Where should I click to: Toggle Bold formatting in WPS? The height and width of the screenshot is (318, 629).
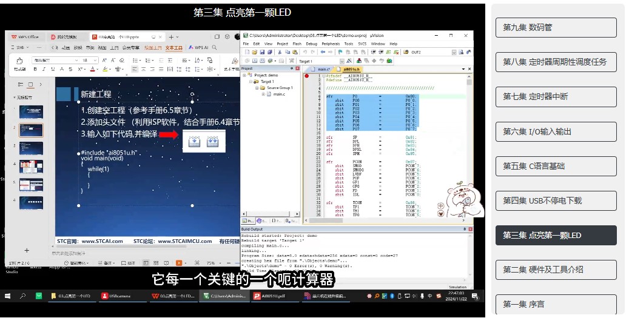[35, 69]
